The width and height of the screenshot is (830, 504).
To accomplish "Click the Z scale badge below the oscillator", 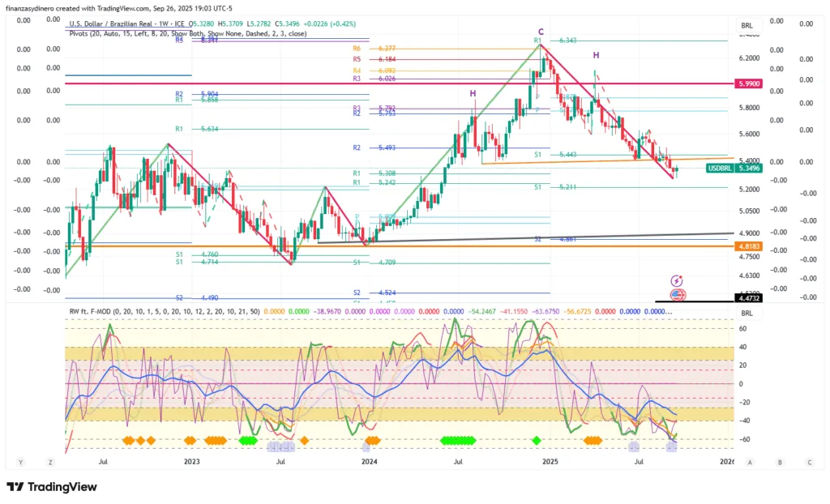I will [50, 462].
